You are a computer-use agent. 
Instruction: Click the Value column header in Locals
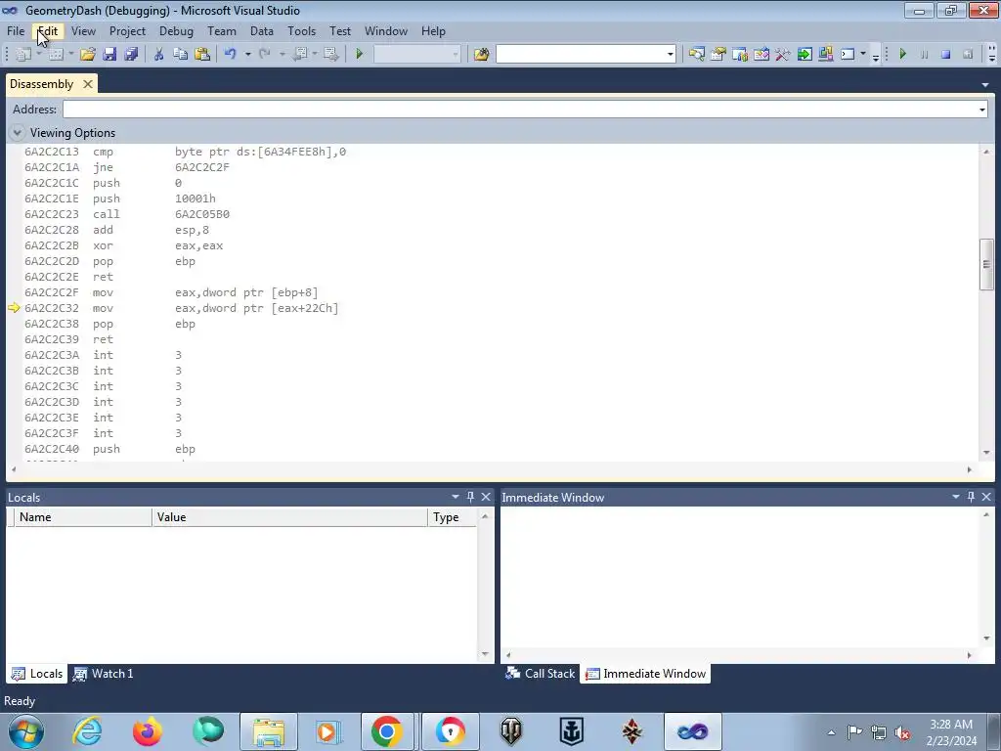(289, 517)
